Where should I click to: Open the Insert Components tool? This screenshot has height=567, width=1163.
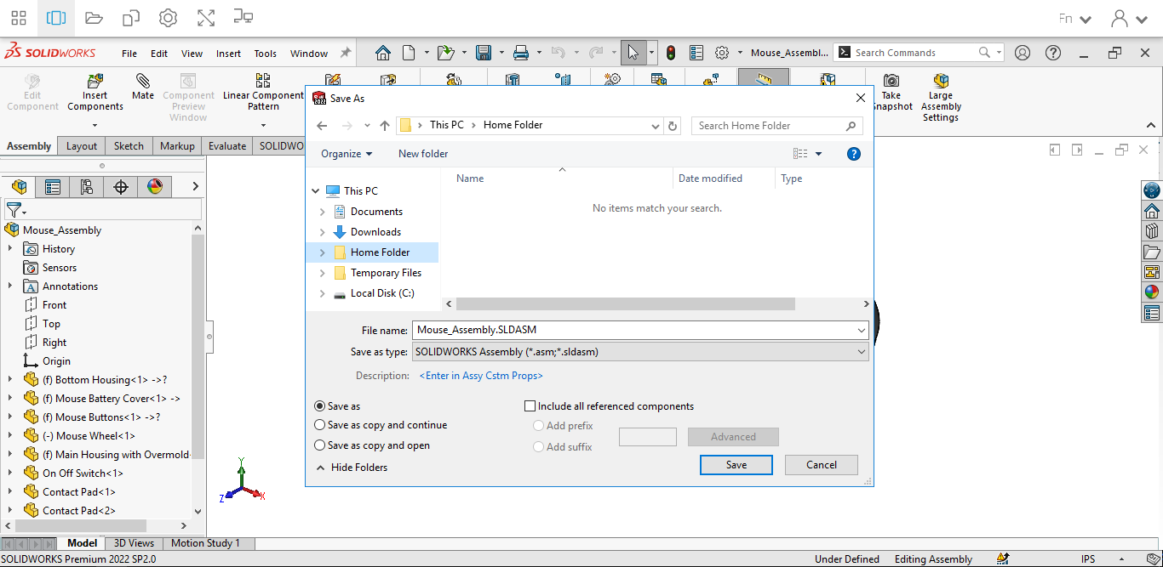(x=95, y=94)
